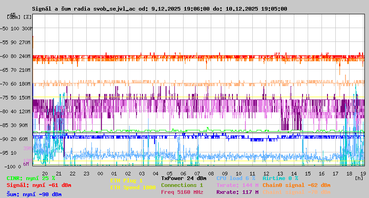Click the cyan Airtime 0 % label
Viewport: 369px width, 198px height.
click(280, 178)
